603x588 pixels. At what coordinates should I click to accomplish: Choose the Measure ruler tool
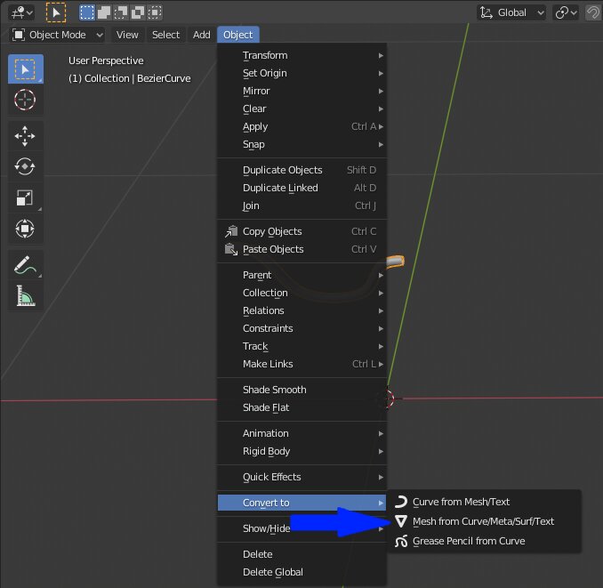pyautogui.click(x=25, y=295)
